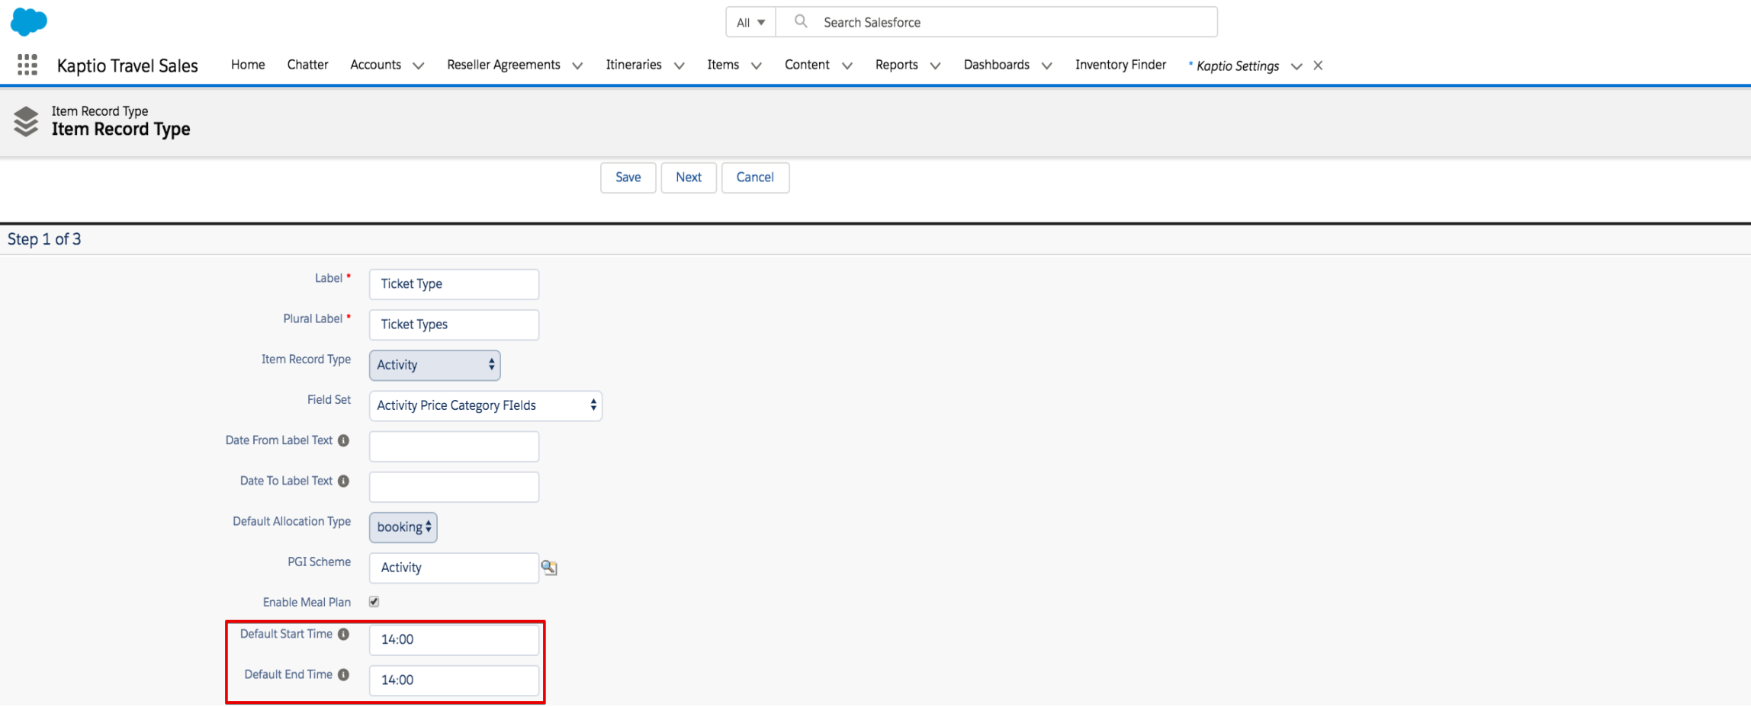Open the Field Set dropdown
Viewport: 1751px width, 707px height.
coord(486,405)
